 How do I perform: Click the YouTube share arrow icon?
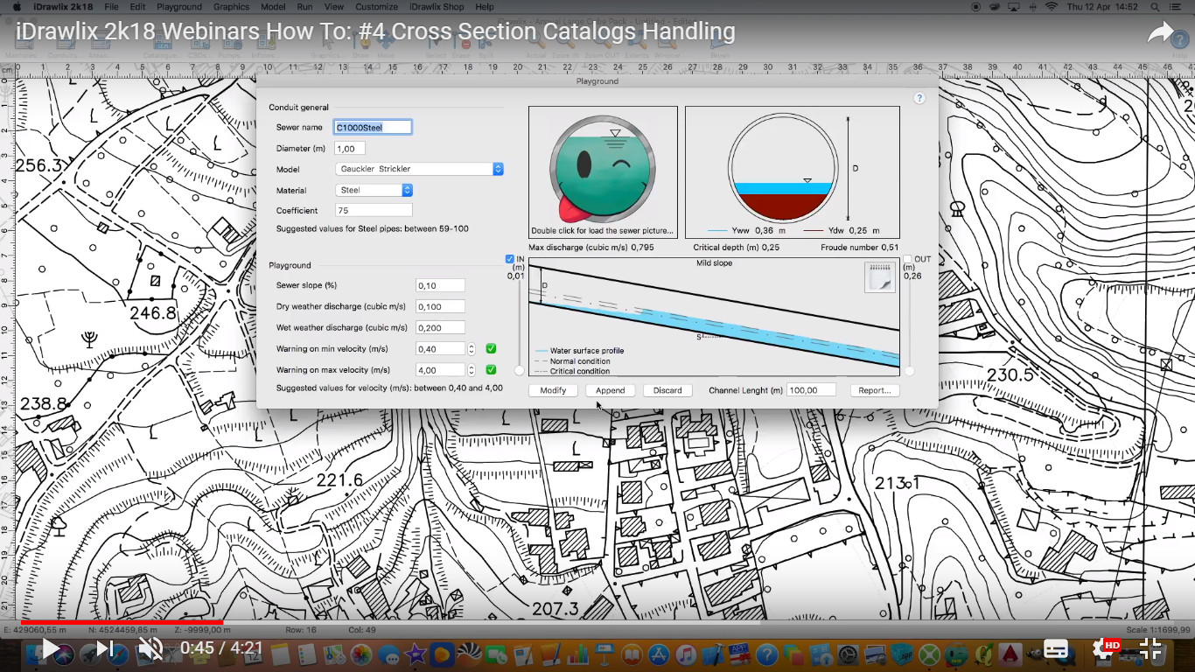coord(1161,33)
